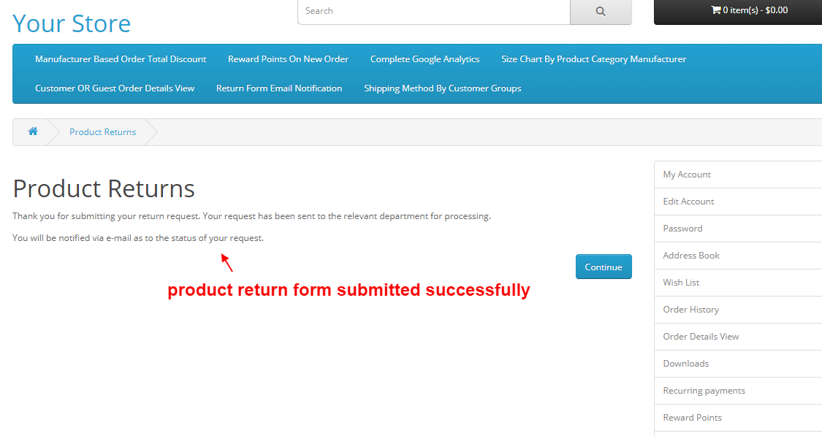Click the Product Returns breadcrumb link
The width and height of the screenshot is (822, 436).
click(102, 131)
